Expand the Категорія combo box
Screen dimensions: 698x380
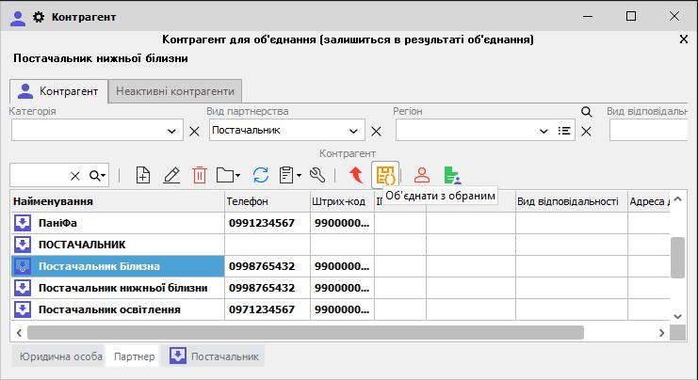coord(171,131)
